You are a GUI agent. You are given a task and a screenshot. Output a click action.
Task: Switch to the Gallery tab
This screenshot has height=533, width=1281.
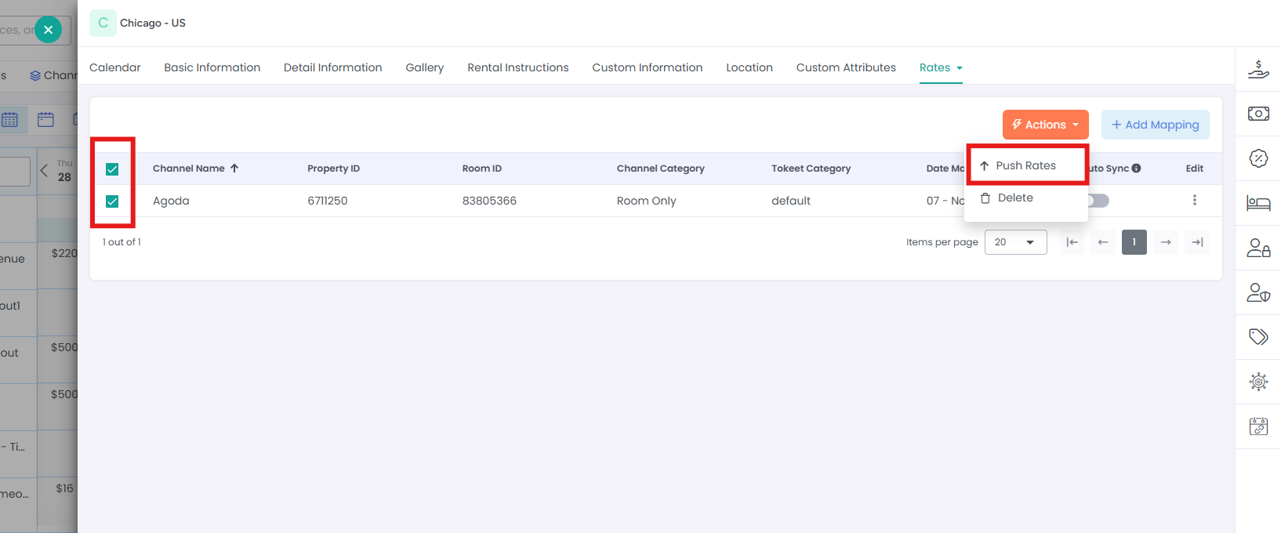click(x=424, y=67)
